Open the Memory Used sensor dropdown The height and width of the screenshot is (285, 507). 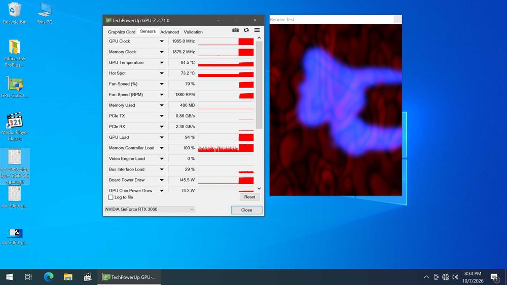tap(162, 105)
